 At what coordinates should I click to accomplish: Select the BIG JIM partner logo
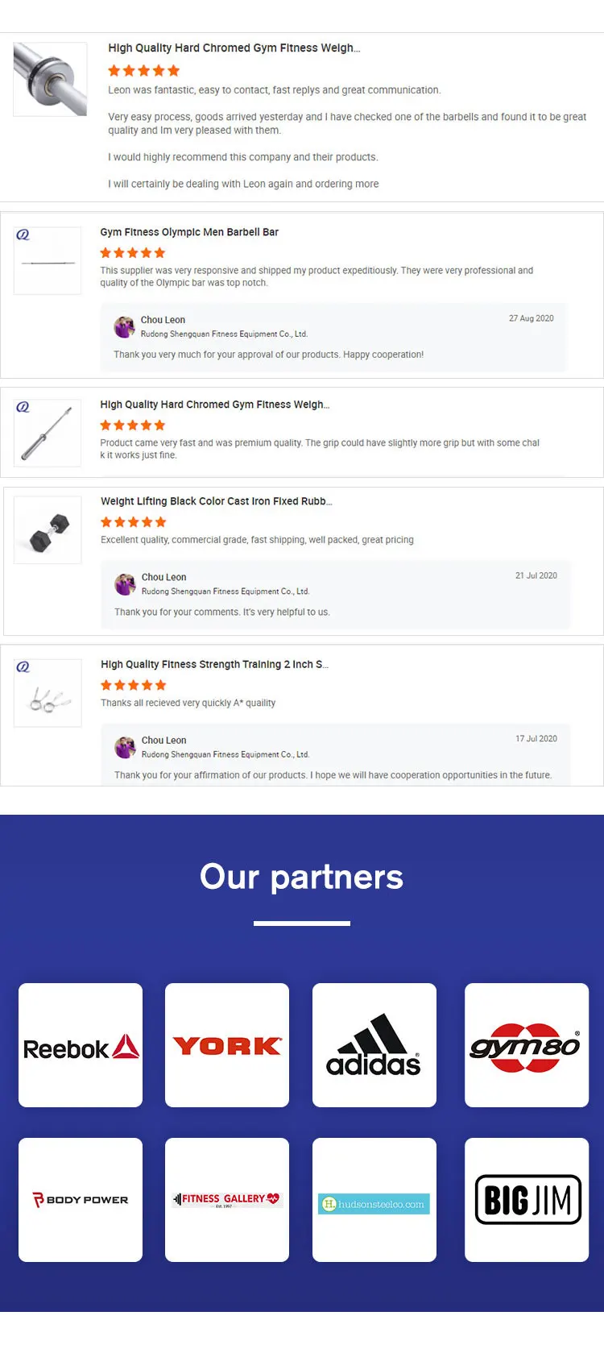click(527, 1200)
